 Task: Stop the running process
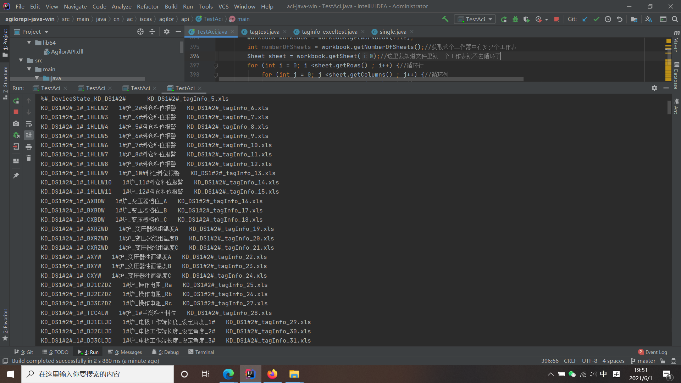(16, 112)
